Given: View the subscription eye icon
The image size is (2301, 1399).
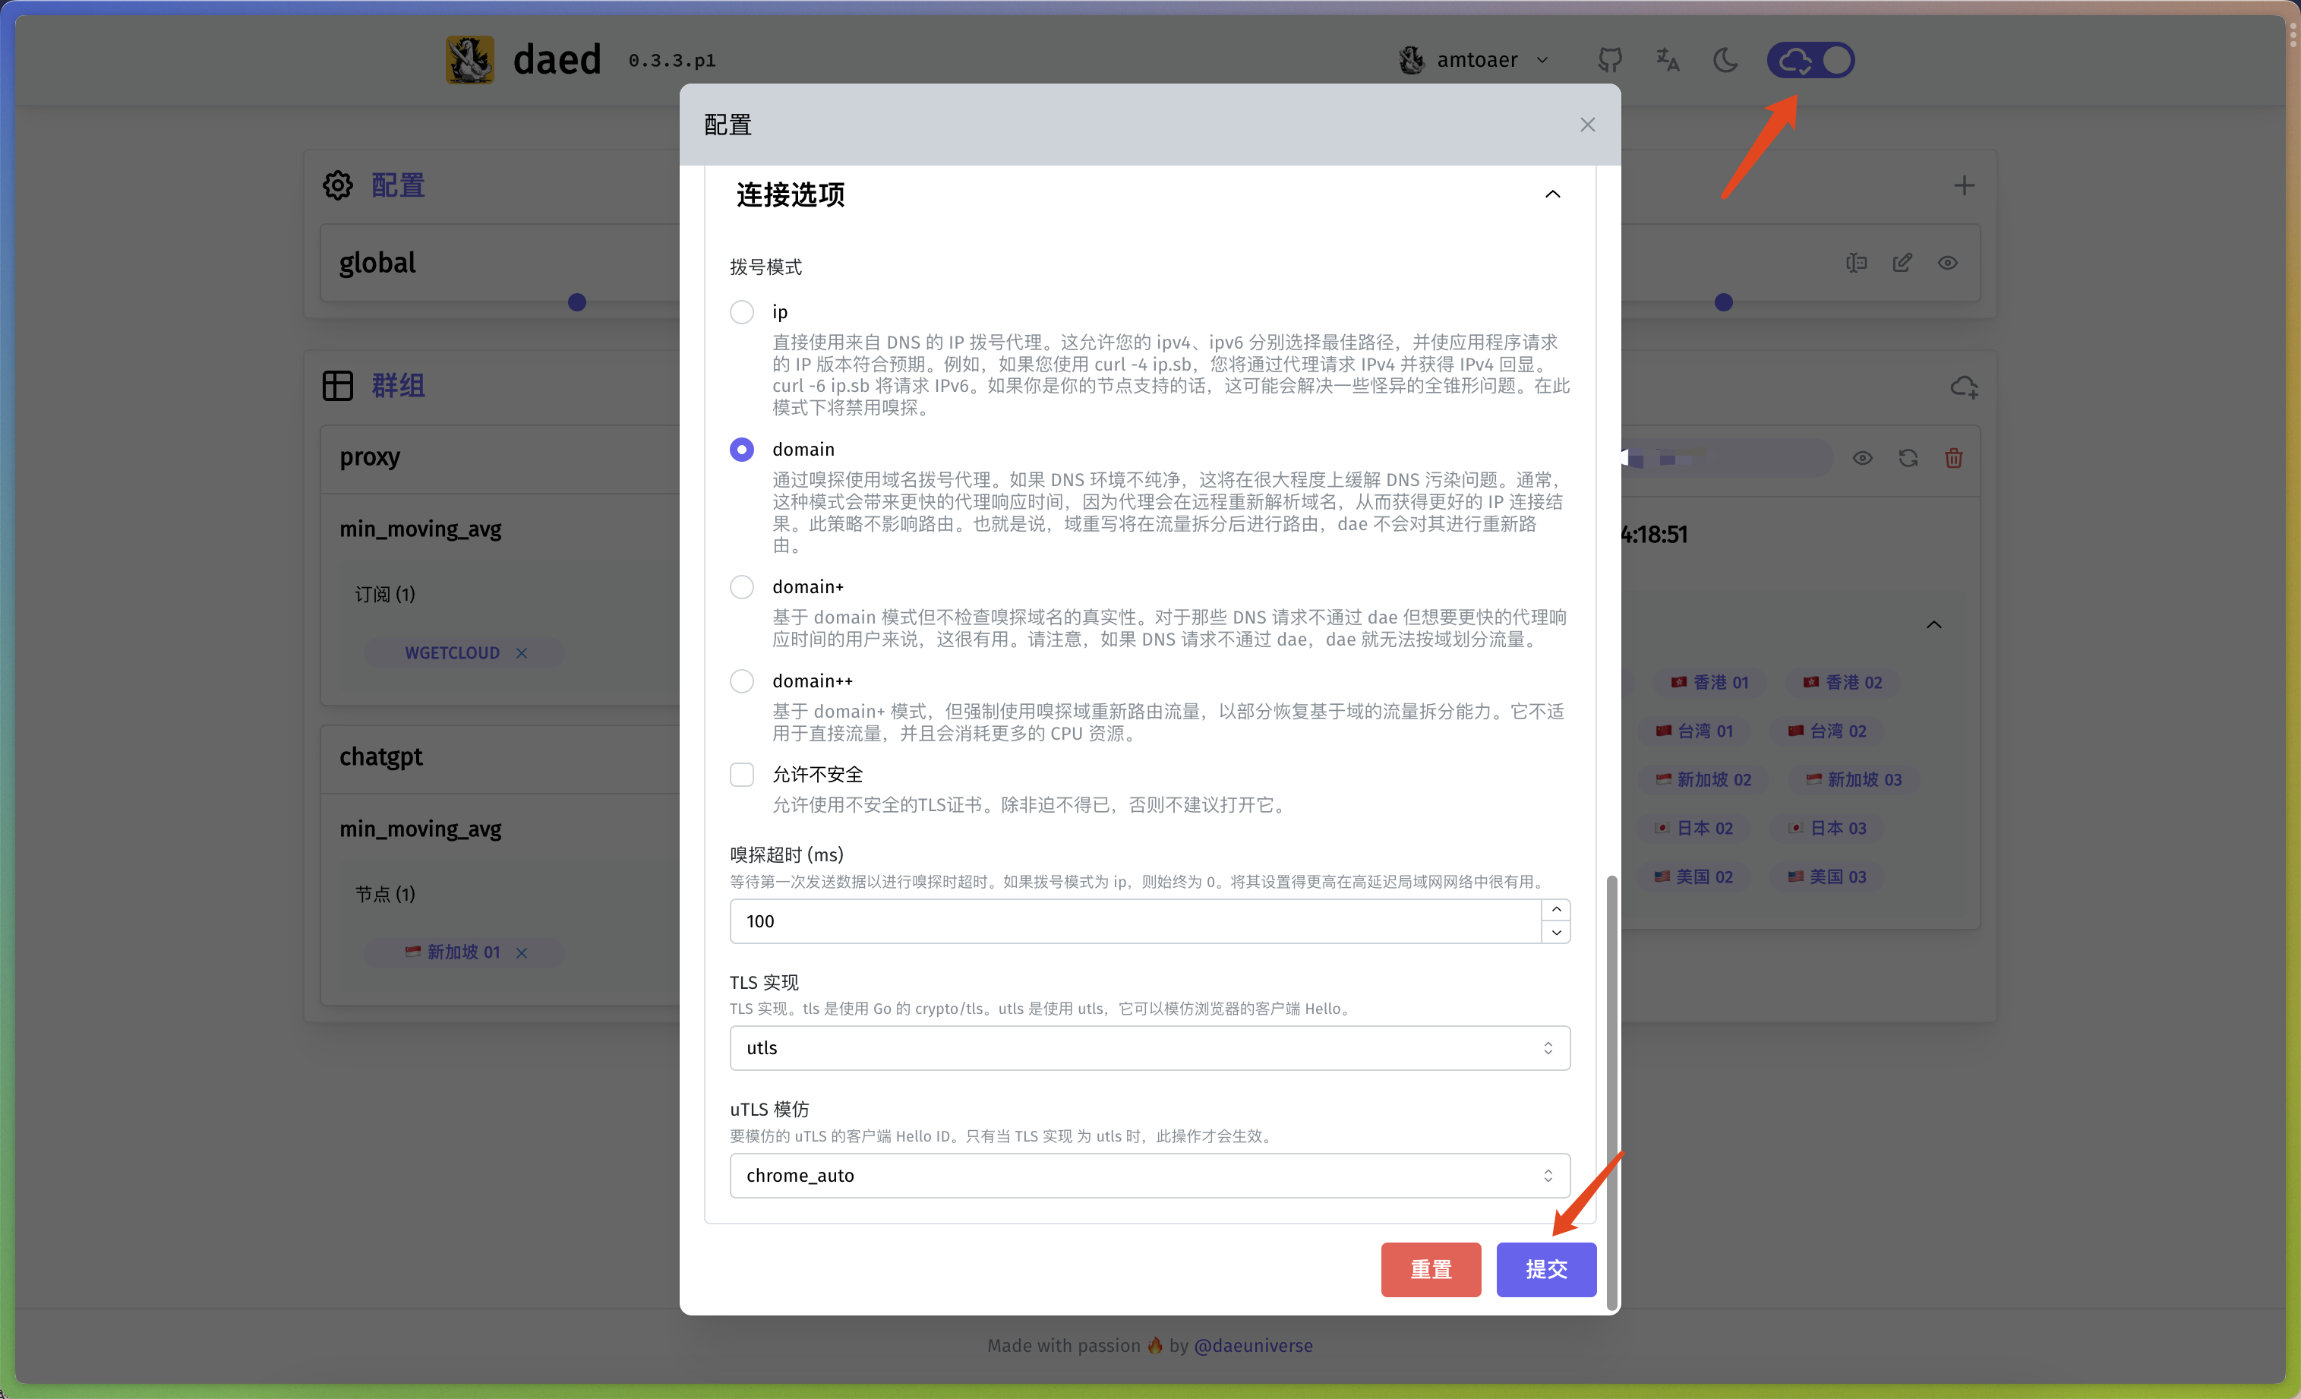Looking at the screenshot, I should tap(1863, 459).
